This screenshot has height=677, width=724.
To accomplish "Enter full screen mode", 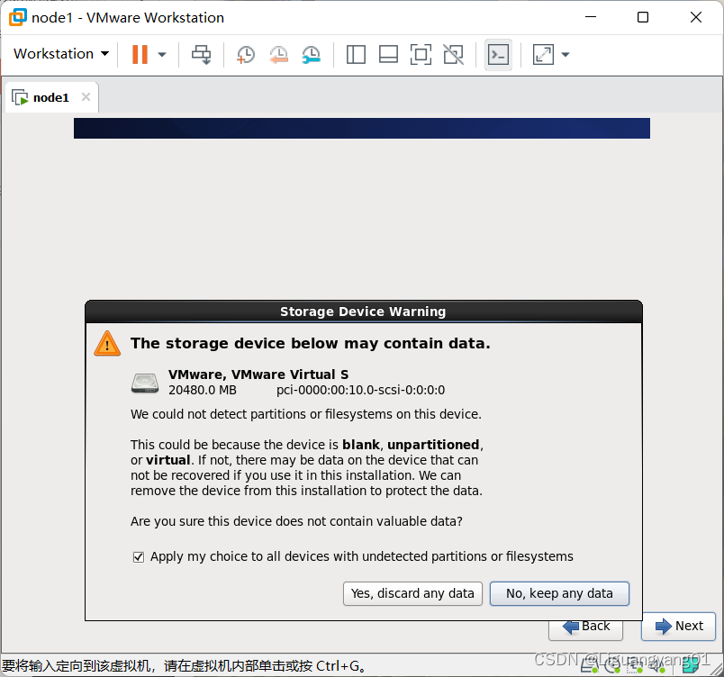I will tap(421, 54).
